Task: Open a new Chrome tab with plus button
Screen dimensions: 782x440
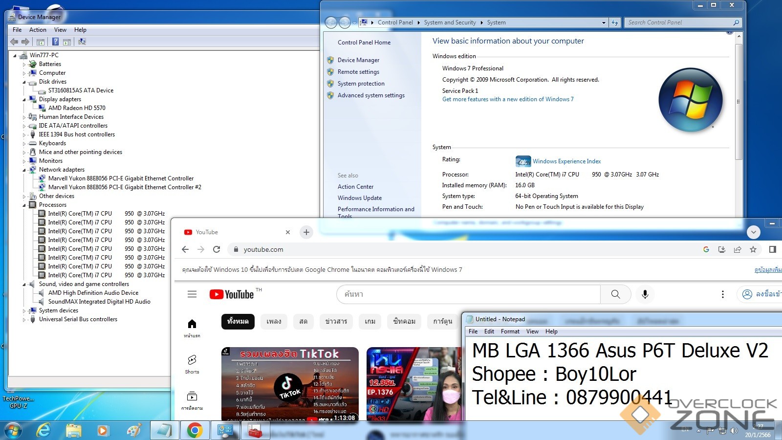Action: 306,232
